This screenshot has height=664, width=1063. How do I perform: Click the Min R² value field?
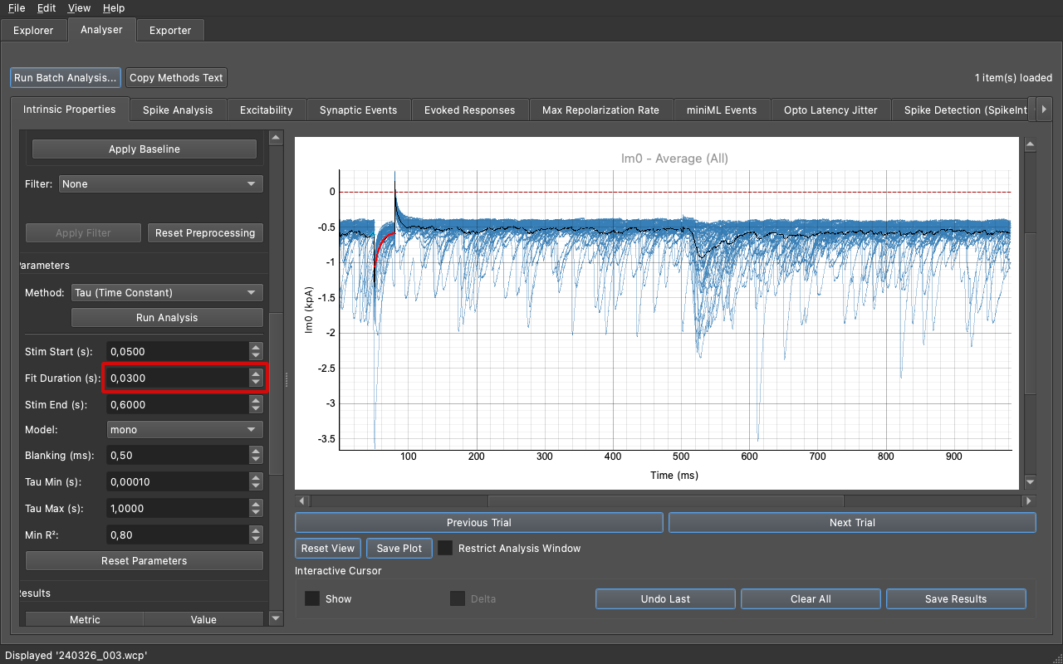(177, 535)
